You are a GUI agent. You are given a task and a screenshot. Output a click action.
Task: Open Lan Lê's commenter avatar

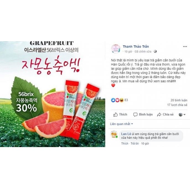point(114,134)
